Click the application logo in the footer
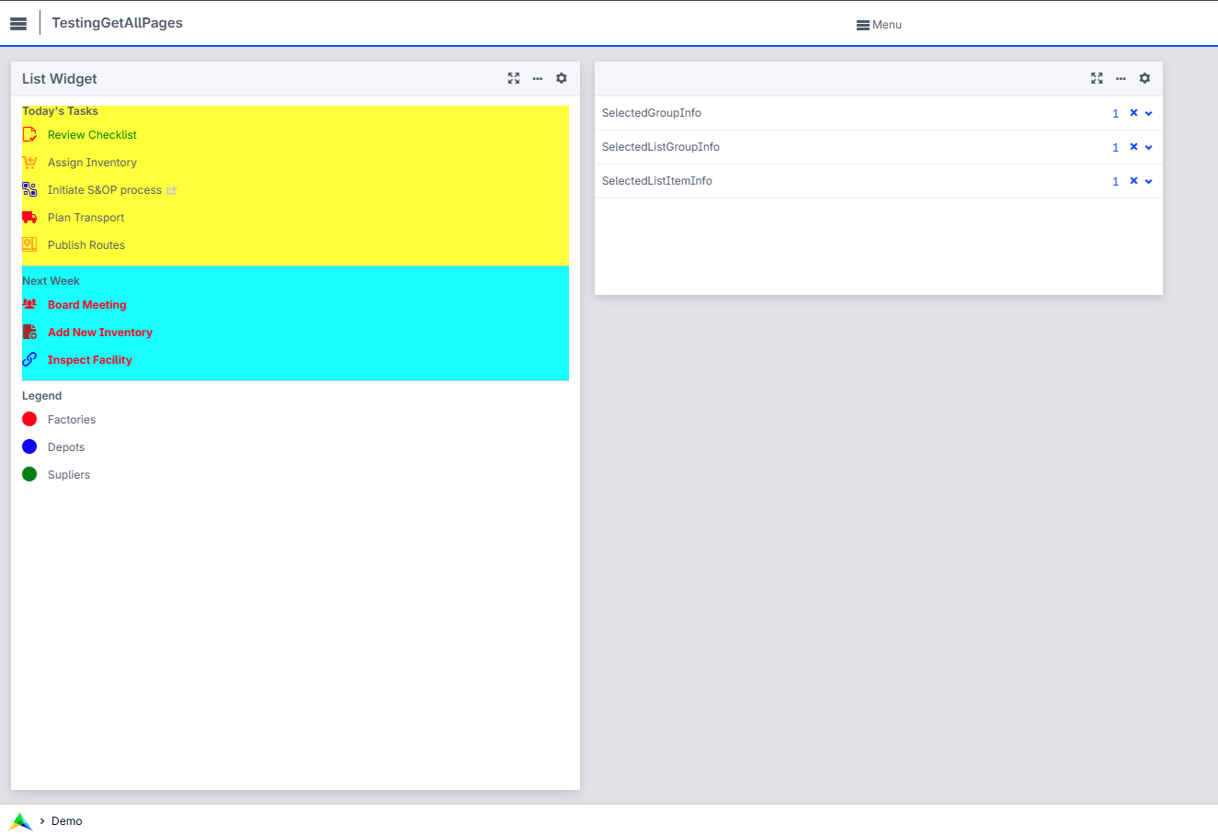1218x835 pixels. pos(20,821)
